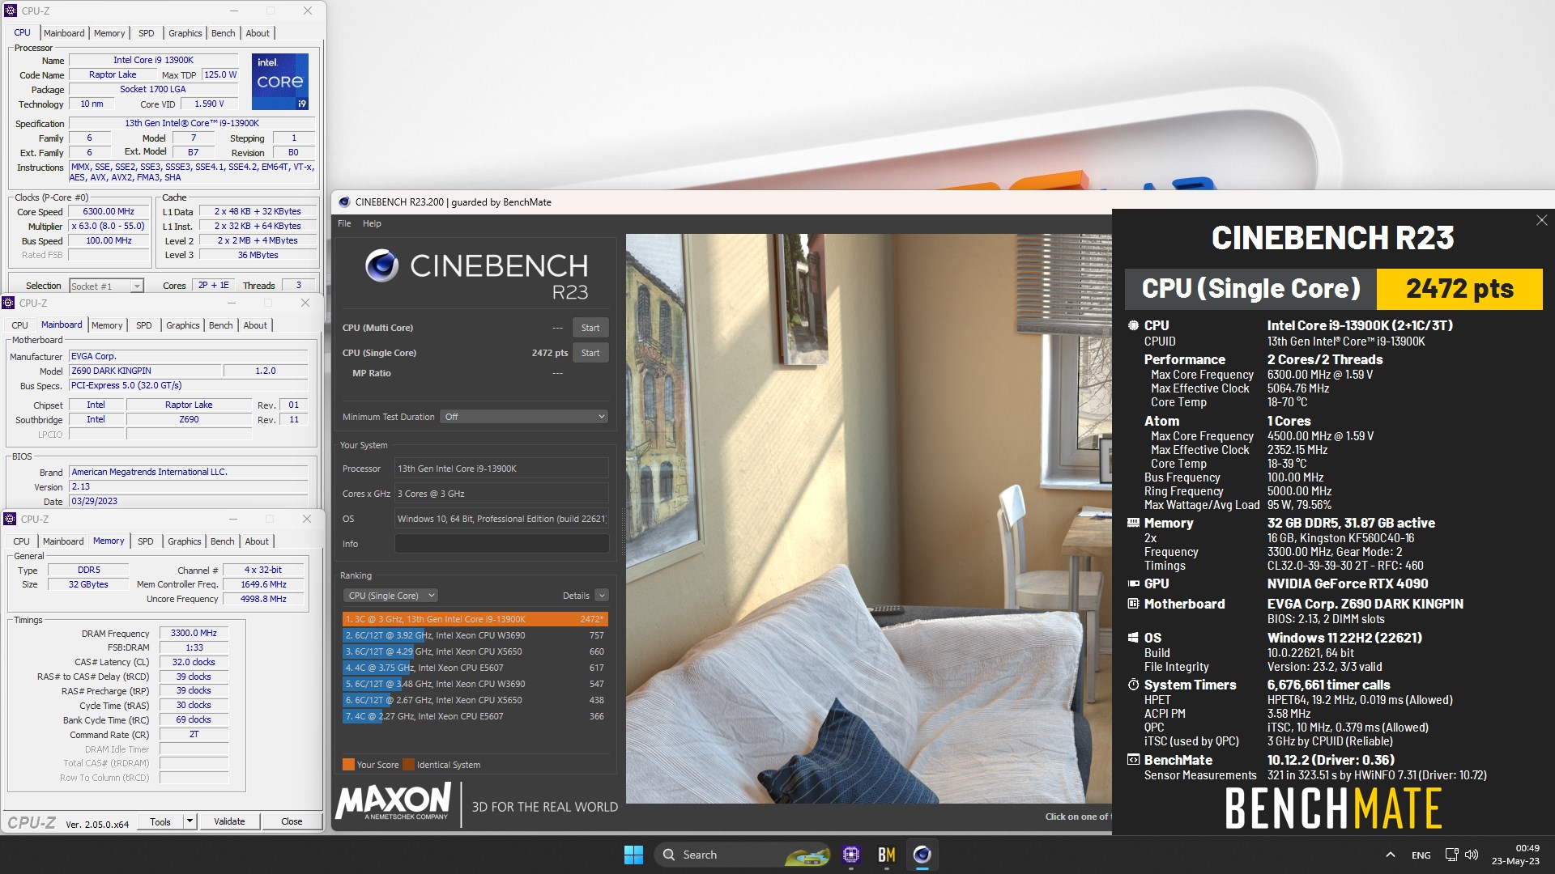
Task: Open network status in system tray
Action: (1451, 855)
